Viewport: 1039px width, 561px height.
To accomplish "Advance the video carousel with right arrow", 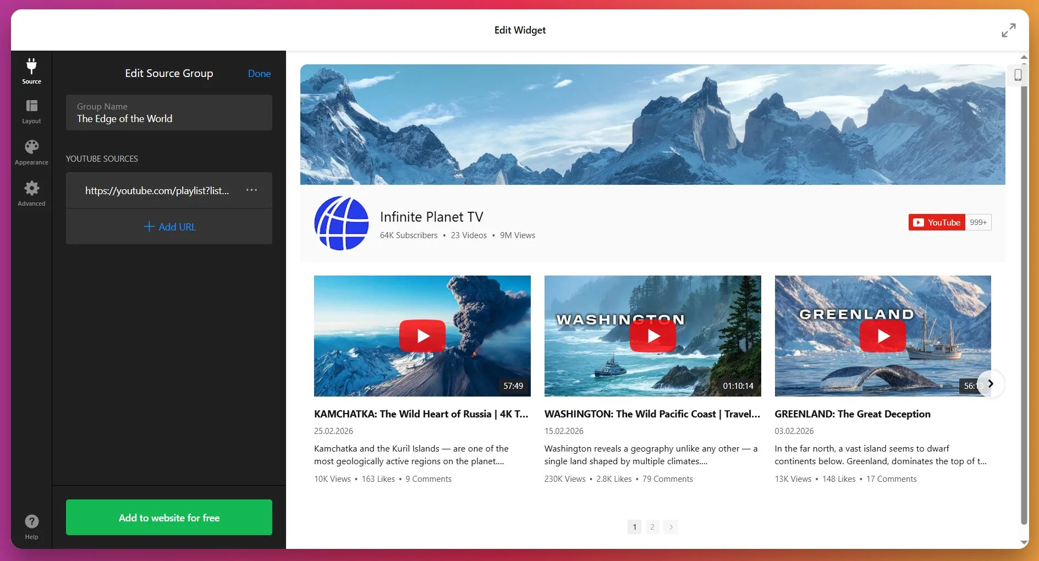I will click(991, 384).
